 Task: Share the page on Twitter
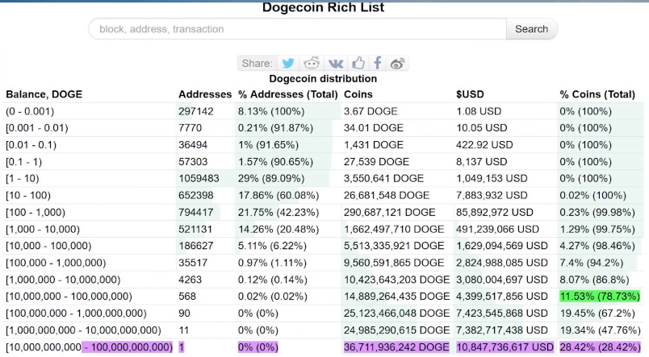tap(288, 63)
